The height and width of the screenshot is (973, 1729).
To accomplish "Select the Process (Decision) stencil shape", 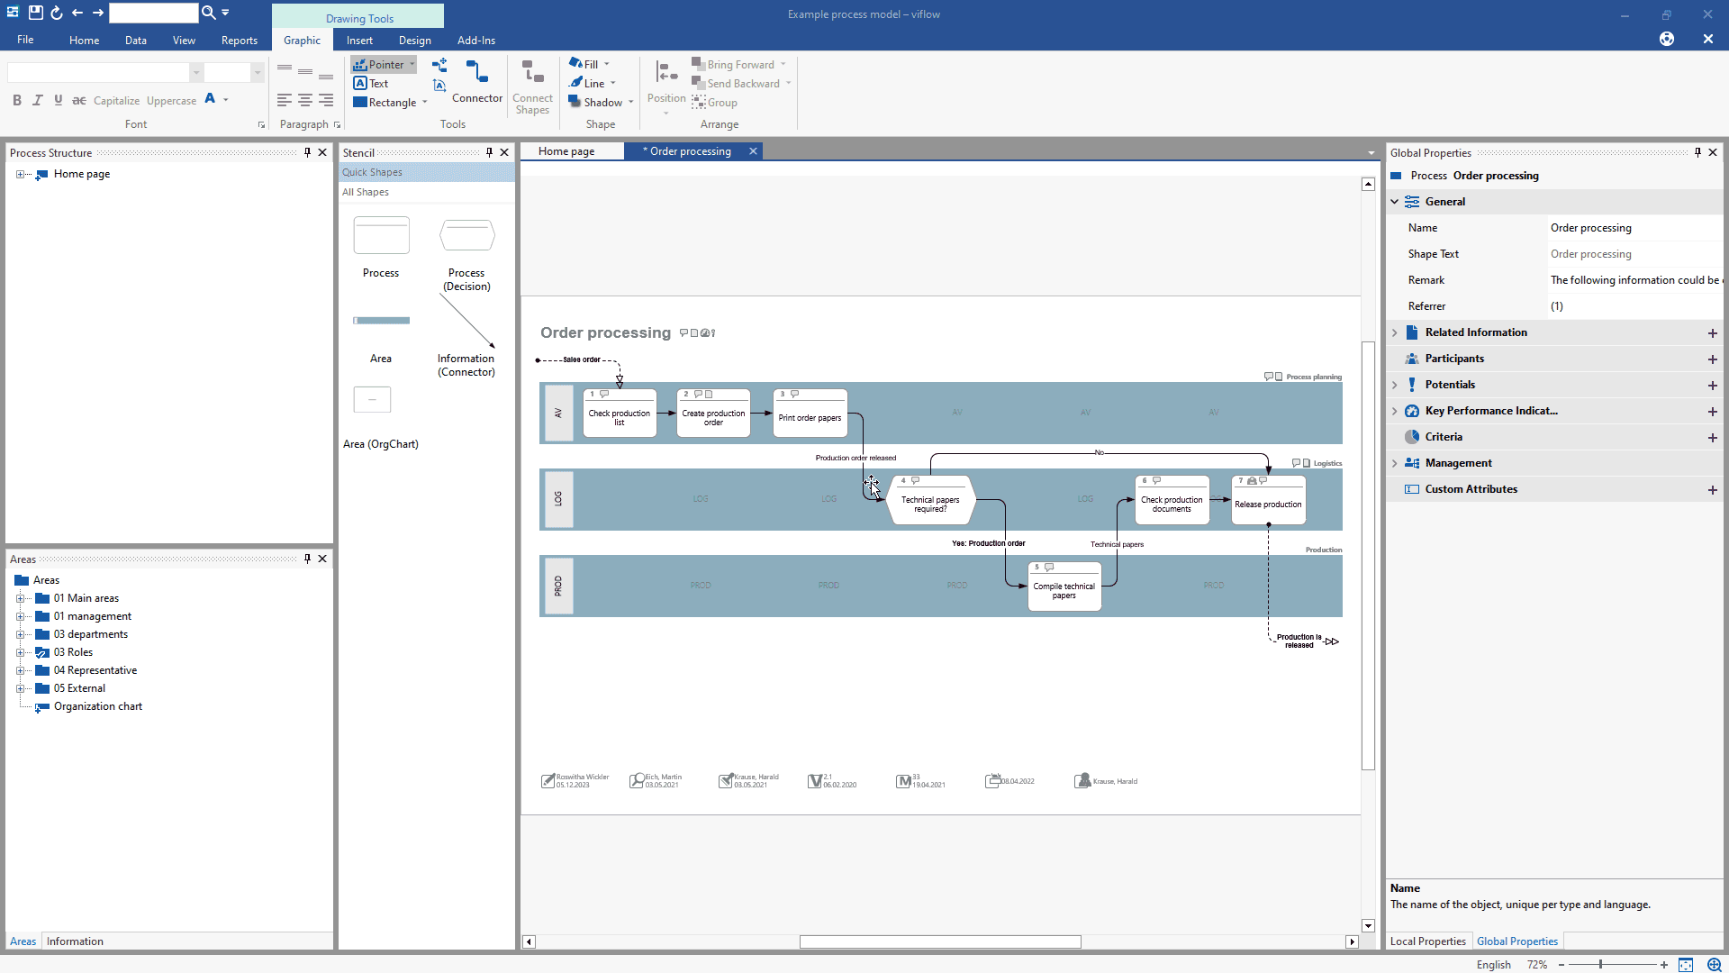I will pos(466,237).
